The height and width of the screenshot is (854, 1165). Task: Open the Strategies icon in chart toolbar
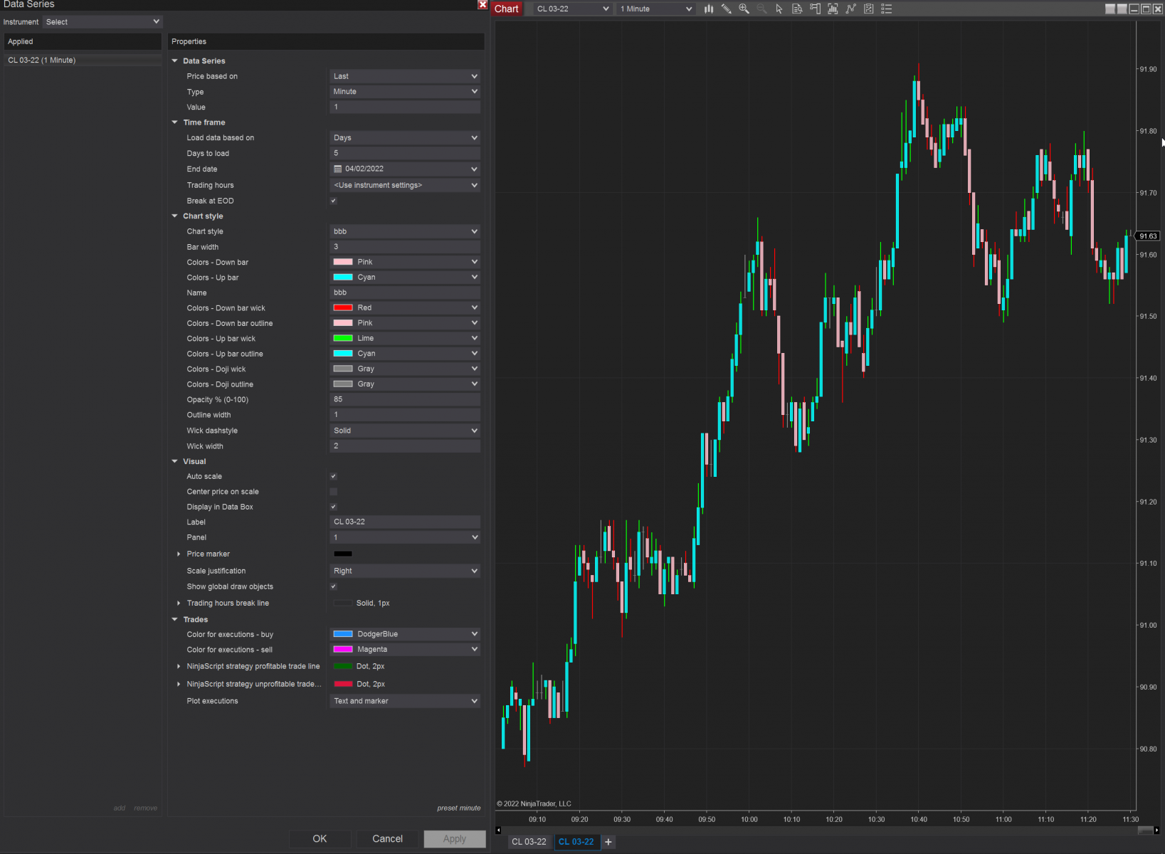pos(868,9)
